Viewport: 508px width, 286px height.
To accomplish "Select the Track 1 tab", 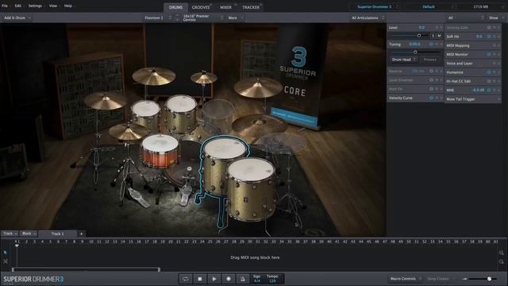I will coord(58,234).
